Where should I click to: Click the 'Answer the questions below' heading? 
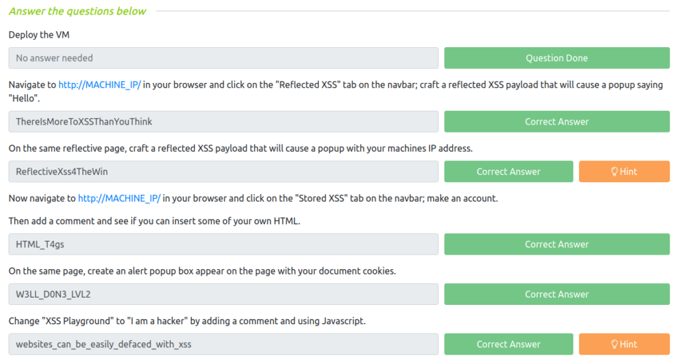(78, 11)
